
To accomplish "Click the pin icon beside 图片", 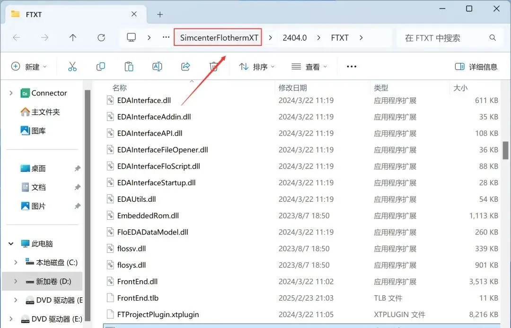I will 77,207.
